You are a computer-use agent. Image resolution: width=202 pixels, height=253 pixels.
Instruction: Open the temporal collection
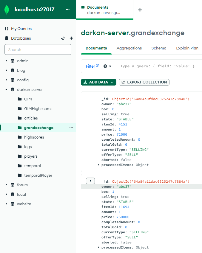33,166
